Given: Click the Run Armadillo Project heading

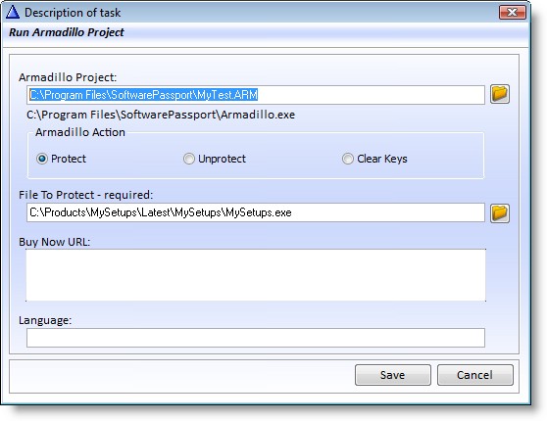Looking at the screenshot, I should click(67, 32).
